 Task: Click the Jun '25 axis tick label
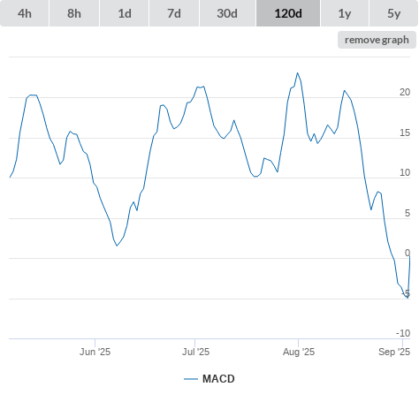95,352
